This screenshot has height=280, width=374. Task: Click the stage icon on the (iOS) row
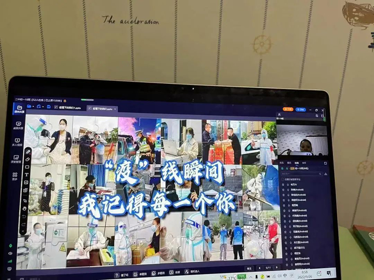click(x=286, y=248)
